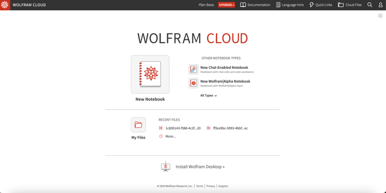Viewport: 386px width, 193px height.
Task: Click the Wolfram|Alpha Notebook icon
Action: tap(194, 83)
